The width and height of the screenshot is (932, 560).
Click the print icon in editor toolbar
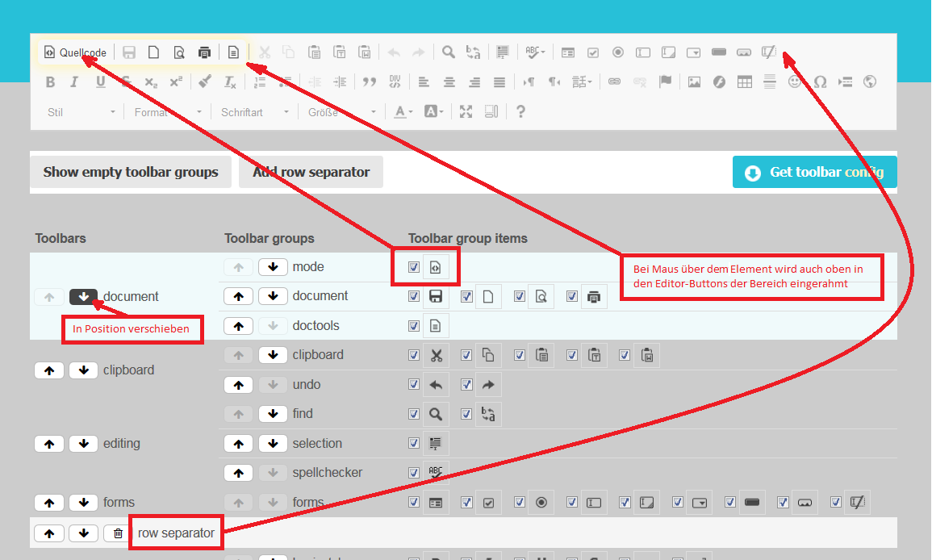pyautogui.click(x=205, y=52)
